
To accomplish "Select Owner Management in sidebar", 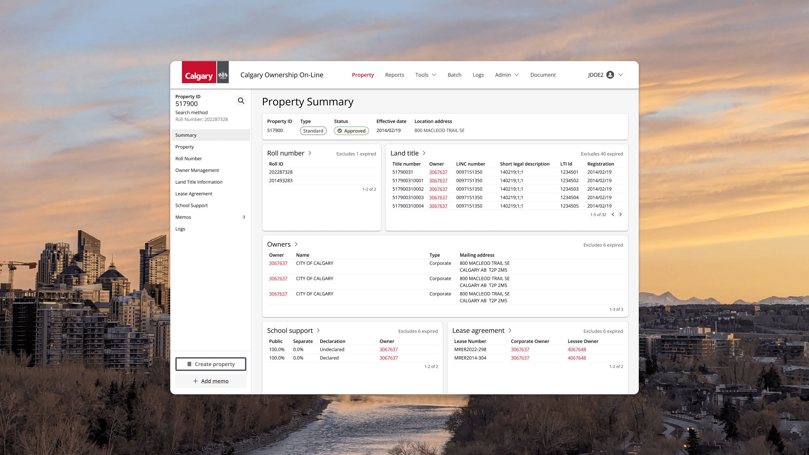I will coord(197,170).
